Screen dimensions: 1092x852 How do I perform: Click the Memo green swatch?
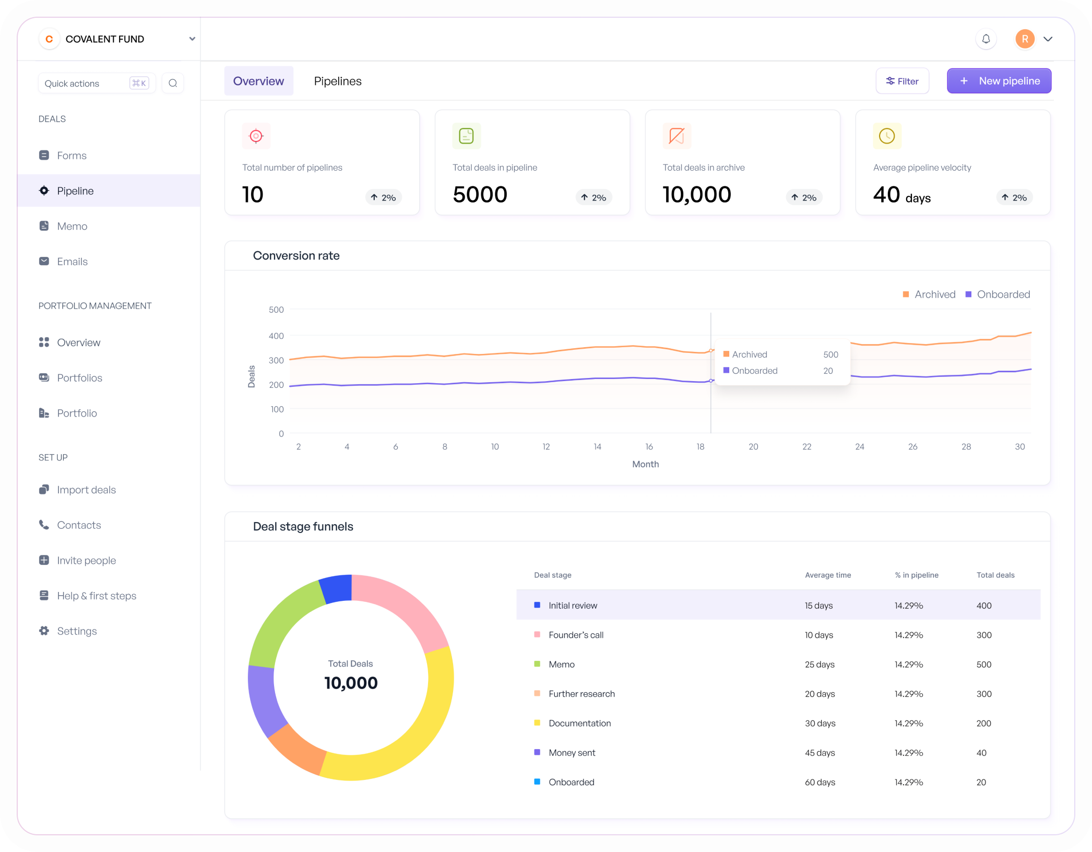[537, 664]
